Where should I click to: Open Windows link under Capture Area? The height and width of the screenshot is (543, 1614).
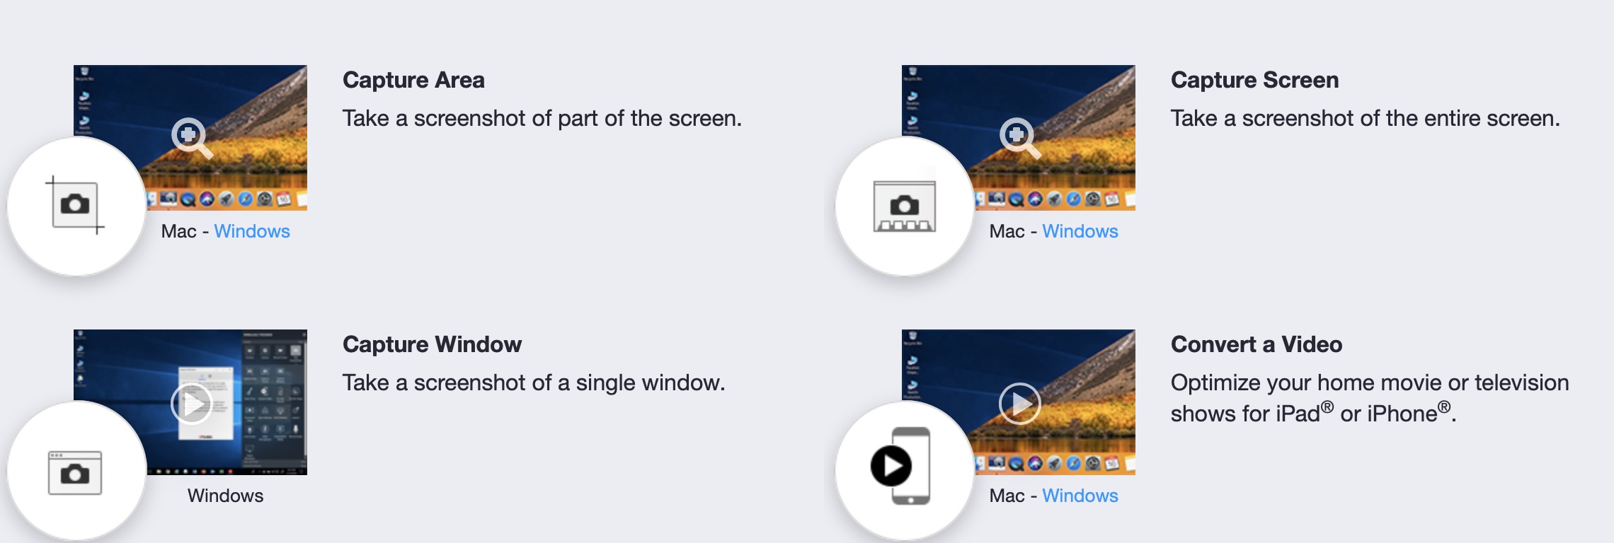(x=252, y=231)
